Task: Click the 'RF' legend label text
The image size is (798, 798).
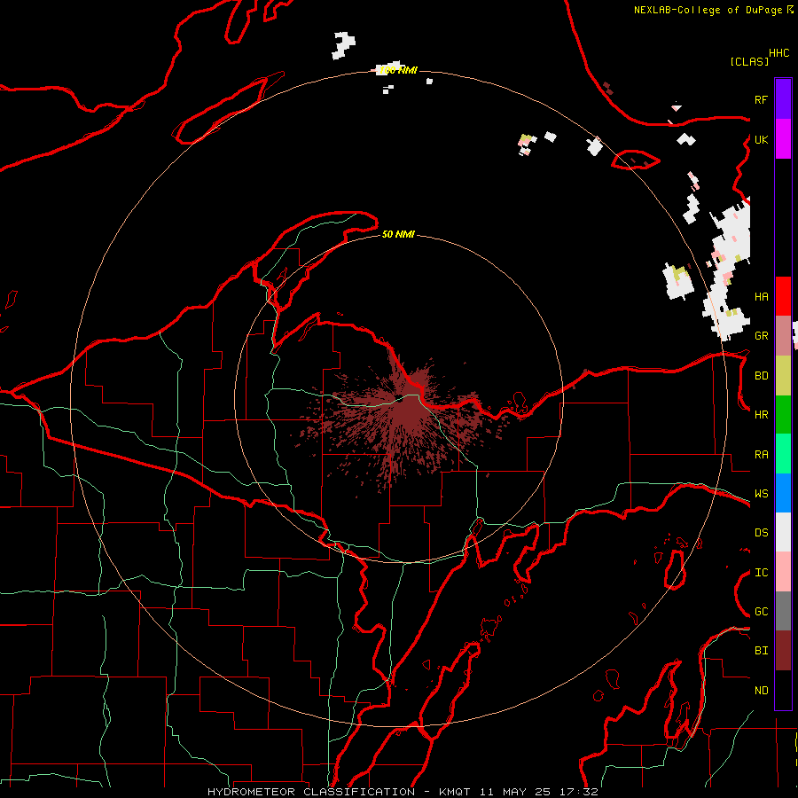Action: [x=761, y=99]
